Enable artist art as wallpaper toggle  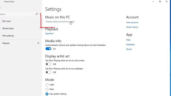(x=48, y=72)
